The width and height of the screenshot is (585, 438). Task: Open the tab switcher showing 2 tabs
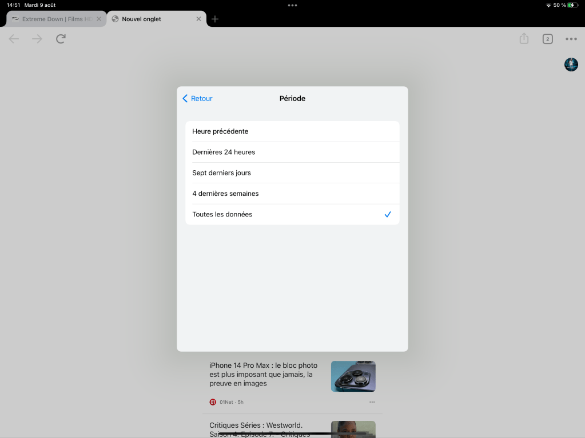547,39
